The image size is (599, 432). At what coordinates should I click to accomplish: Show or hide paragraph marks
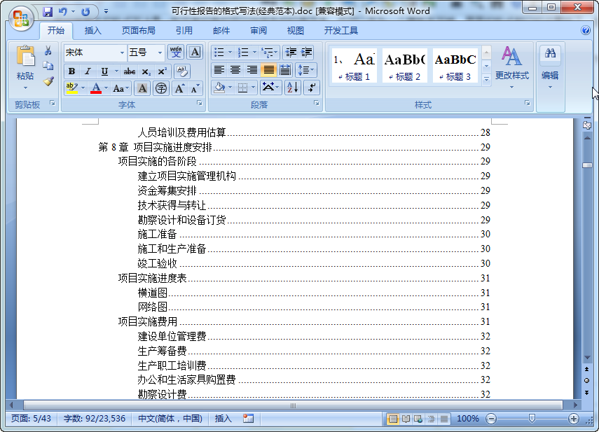pyautogui.click(x=312, y=88)
